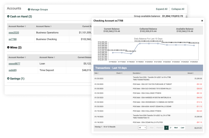Image resolution: width=209 pixels, height=138 pixels.
Task: Collapse the Wires group
Action: 8,47
